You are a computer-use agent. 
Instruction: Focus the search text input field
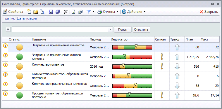coord(60,29)
